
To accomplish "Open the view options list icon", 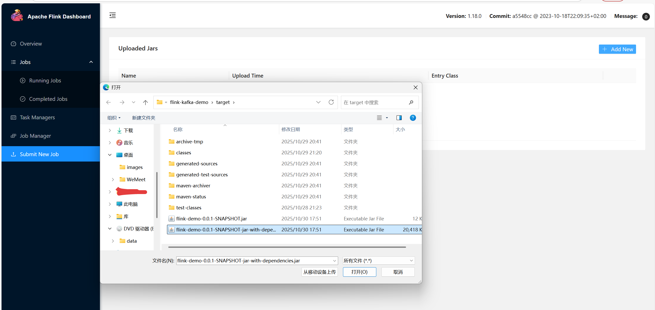I will [x=379, y=118].
